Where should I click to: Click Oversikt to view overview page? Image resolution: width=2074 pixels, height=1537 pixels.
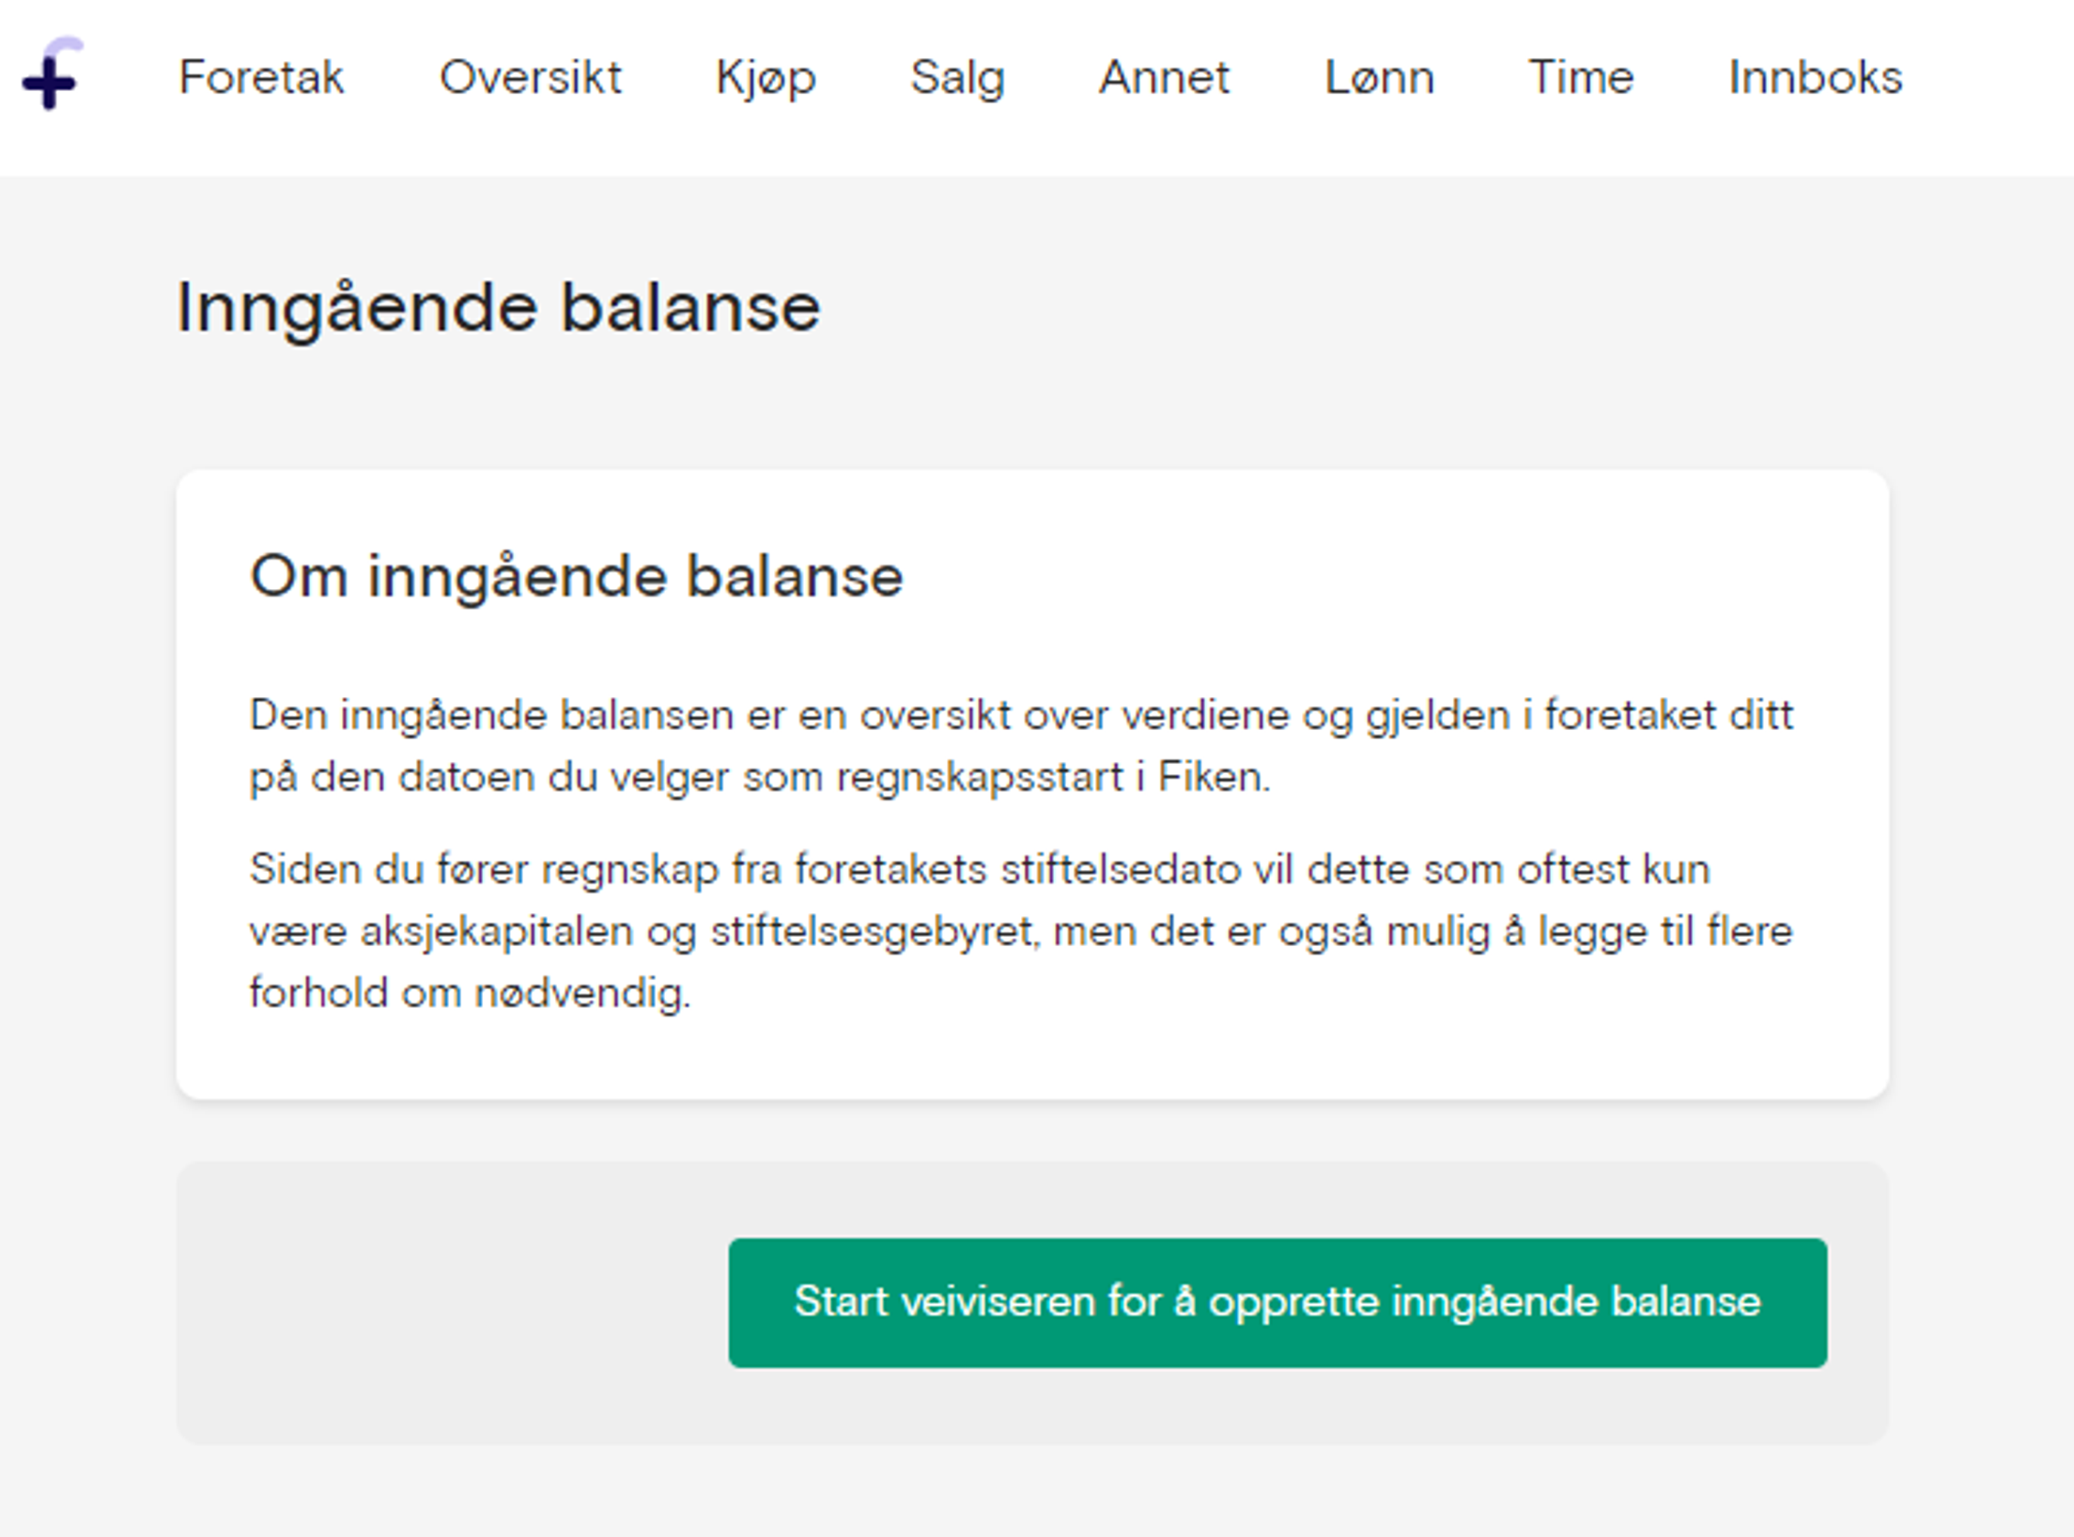(532, 79)
